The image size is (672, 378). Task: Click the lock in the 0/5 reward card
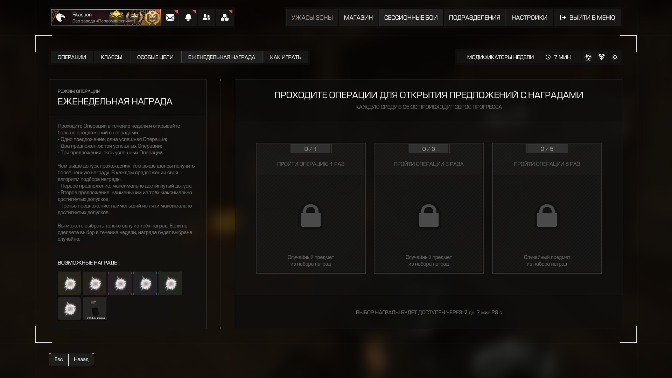point(547,216)
